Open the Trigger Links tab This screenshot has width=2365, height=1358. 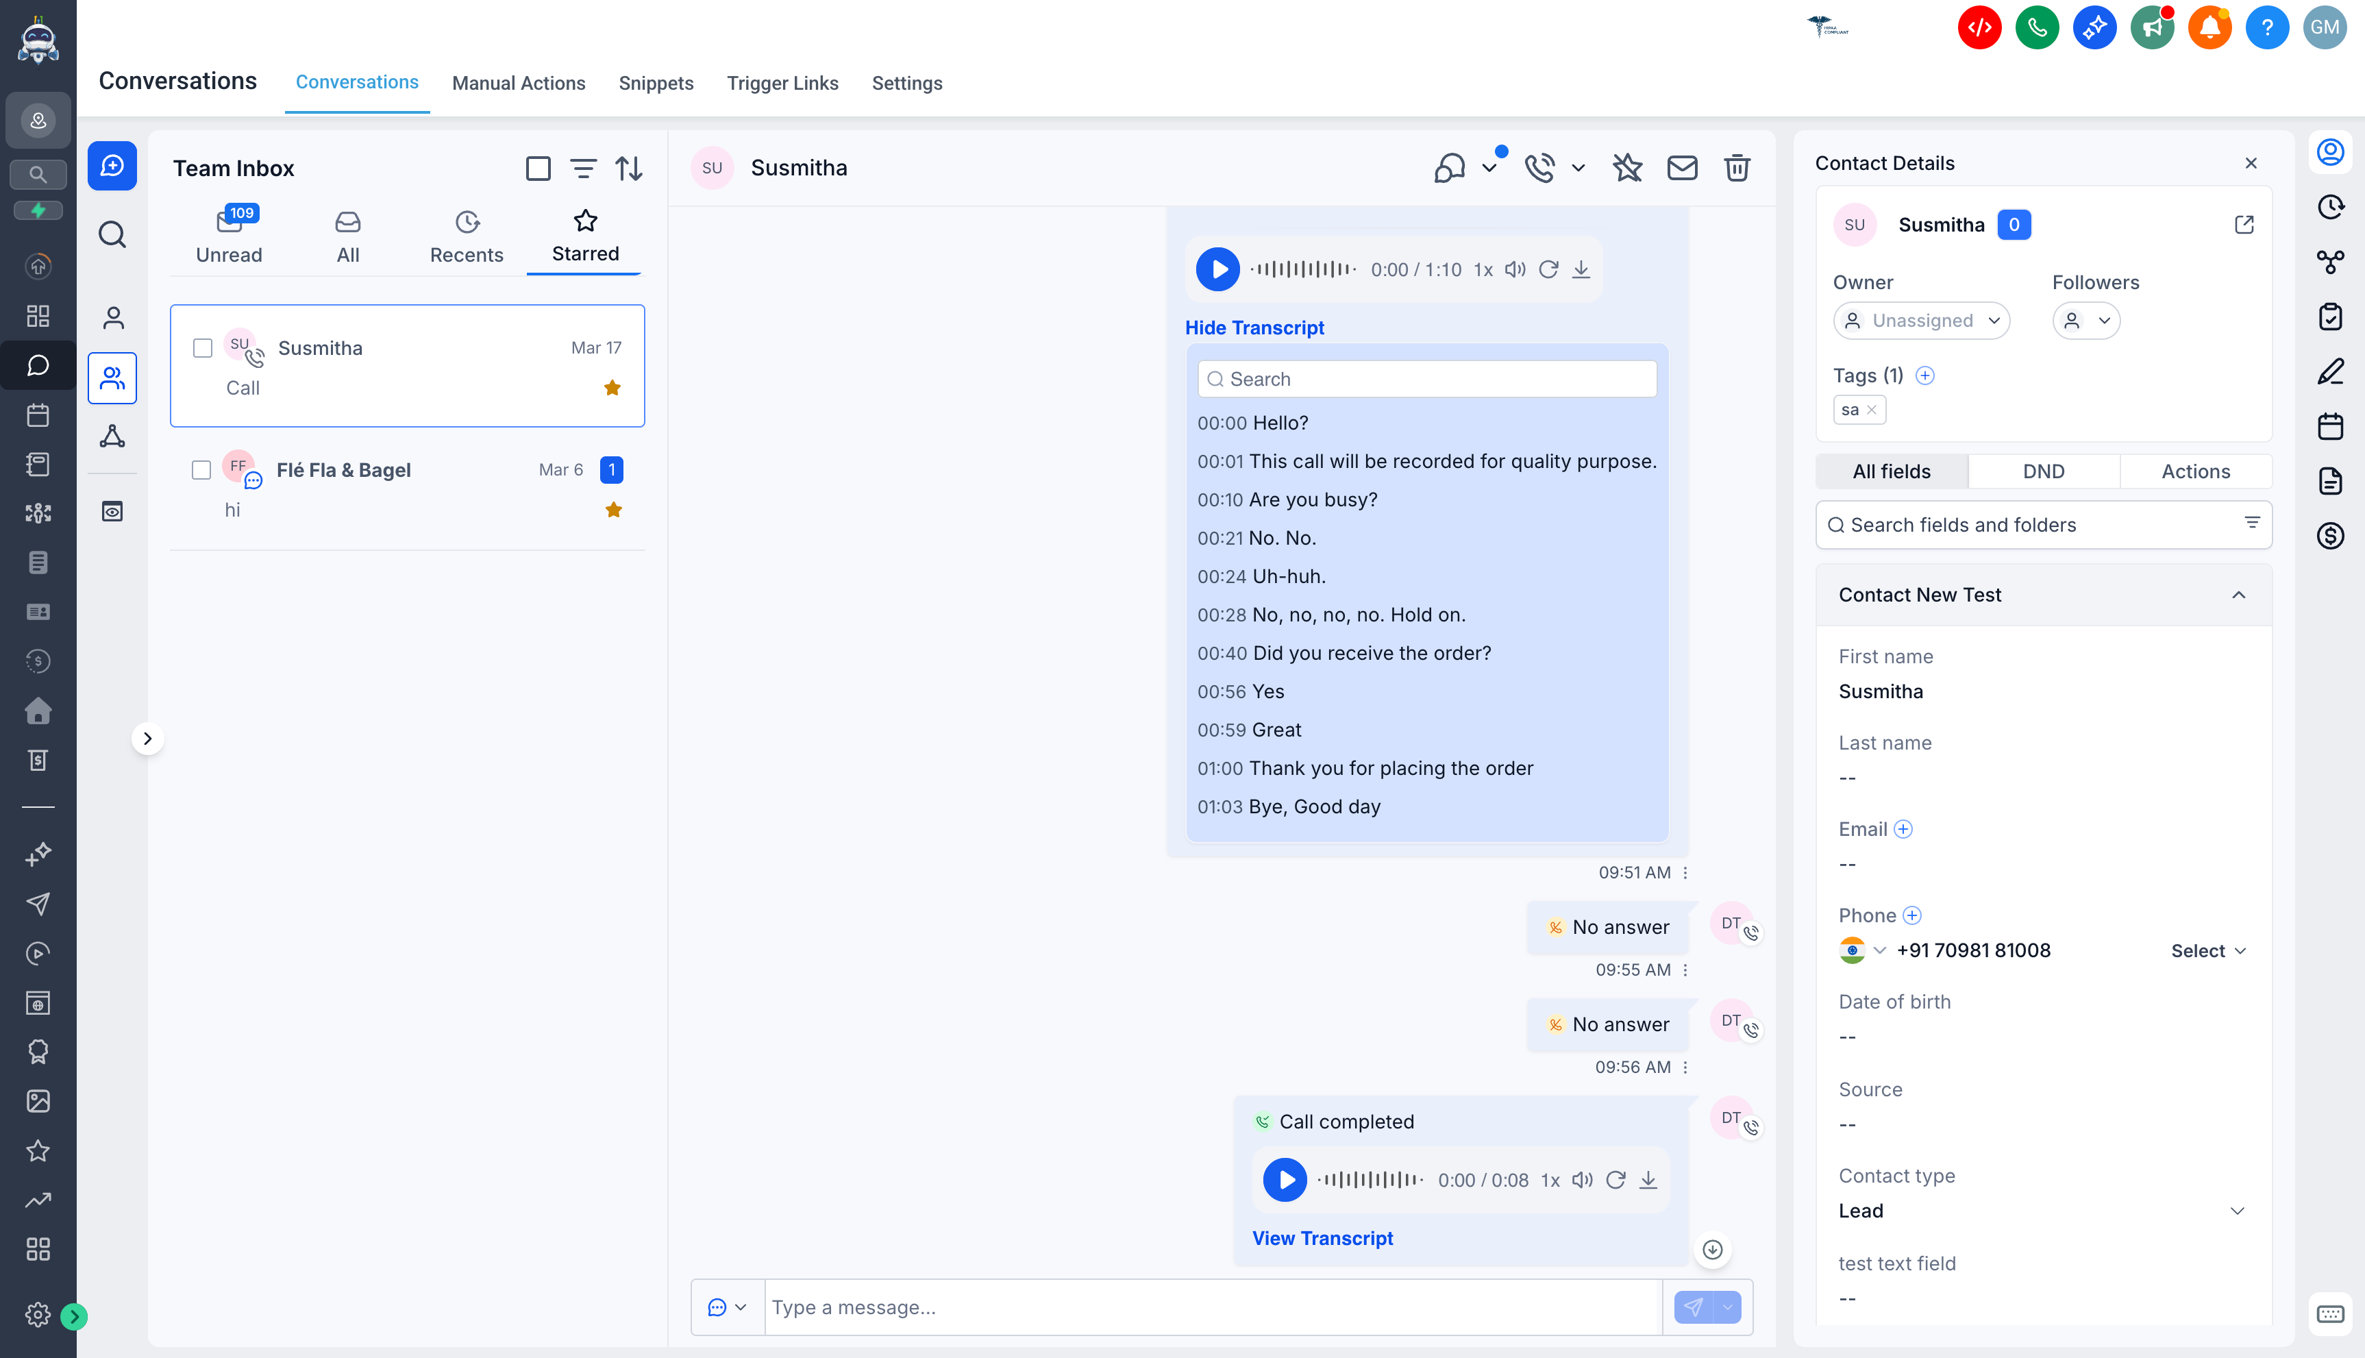782,83
